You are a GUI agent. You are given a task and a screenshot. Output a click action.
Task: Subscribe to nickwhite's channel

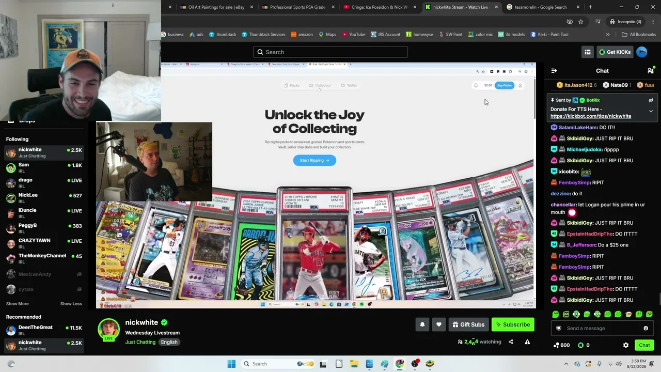click(x=513, y=324)
